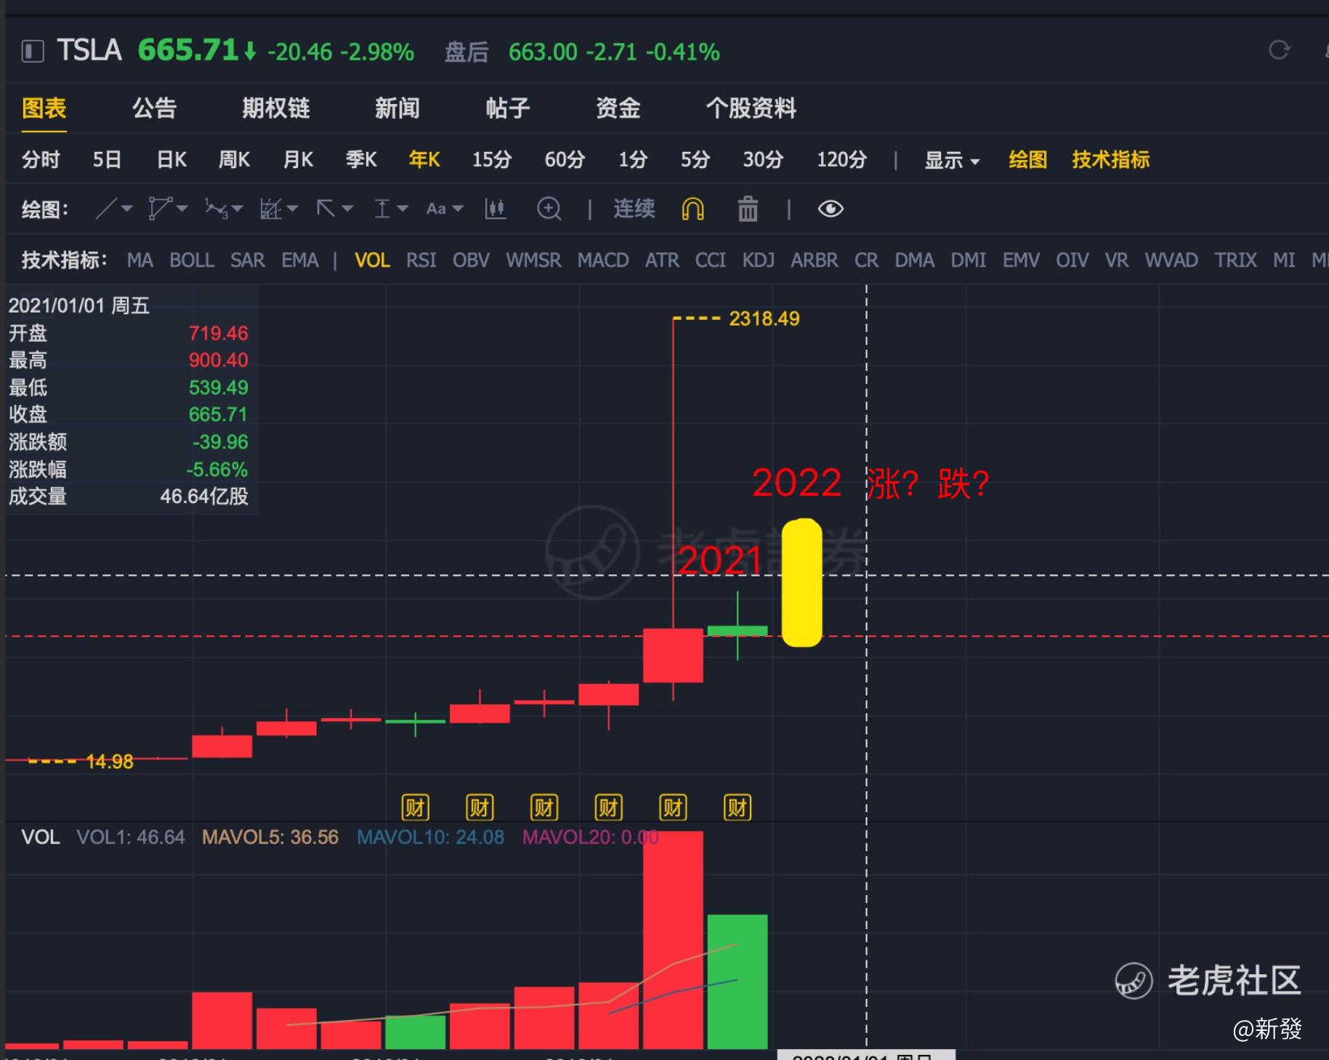Screen dimensions: 1329x1060
Task: Open the 显示 display dropdown
Action: tap(952, 160)
